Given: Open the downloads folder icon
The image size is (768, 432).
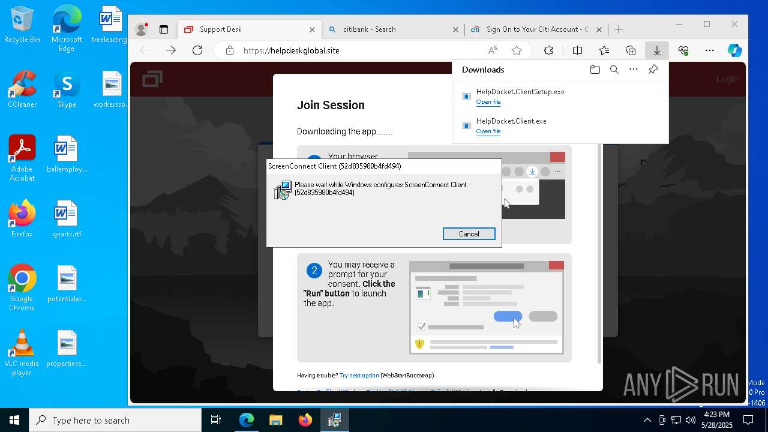Looking at the screenshot, I should (x=595, y=70).
